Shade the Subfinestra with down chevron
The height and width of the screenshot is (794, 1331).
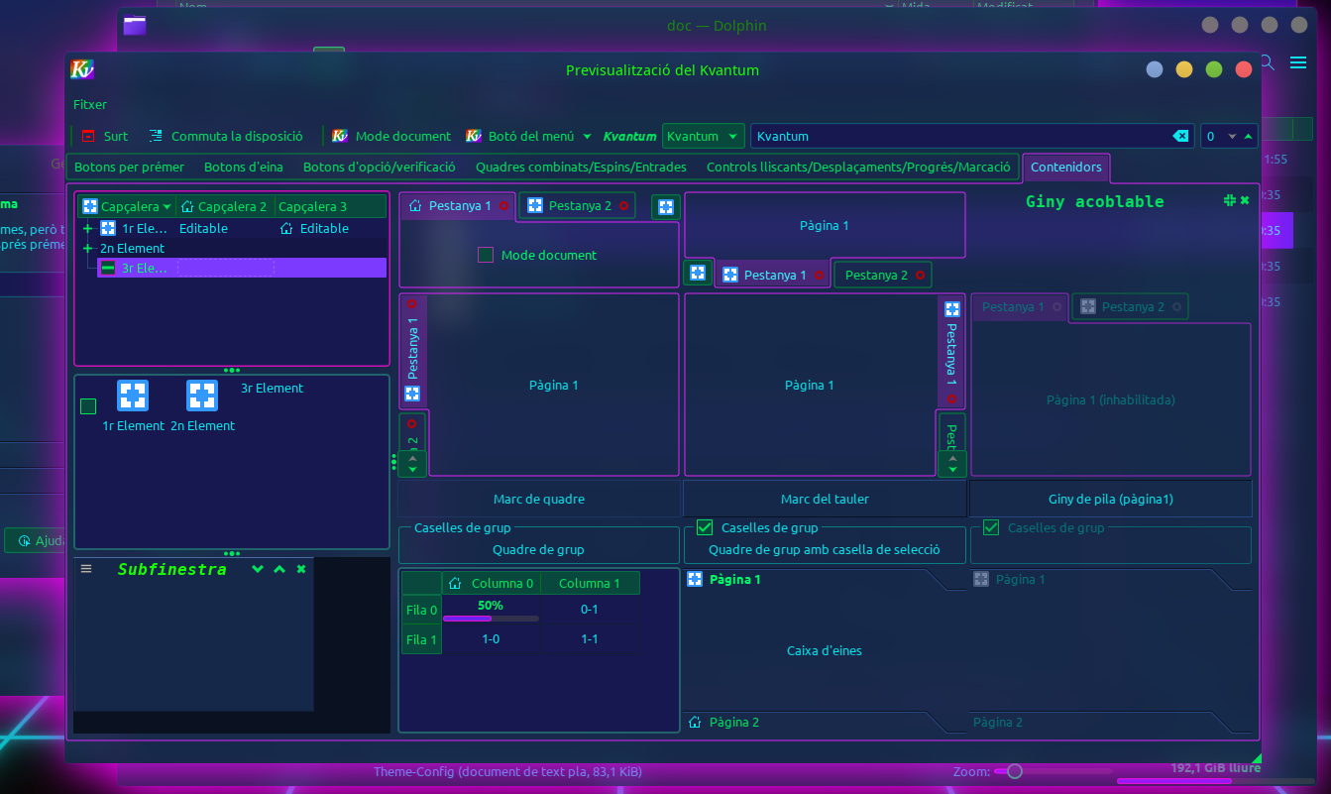(258, 569)
